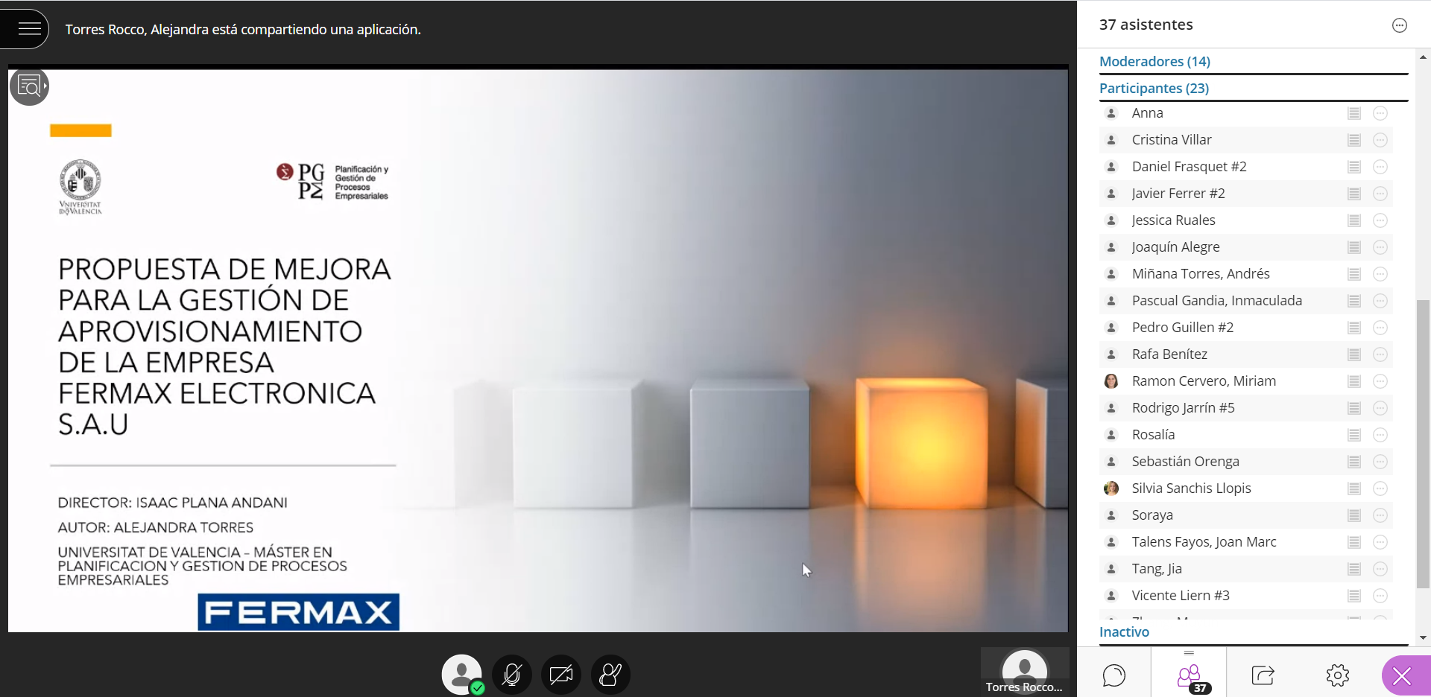This screenshot has width=1431, height=697.
Task: Open attendee controls for Silvia Sanchis Llopis
Action: pyautogui.click(x=1380, y=488)
